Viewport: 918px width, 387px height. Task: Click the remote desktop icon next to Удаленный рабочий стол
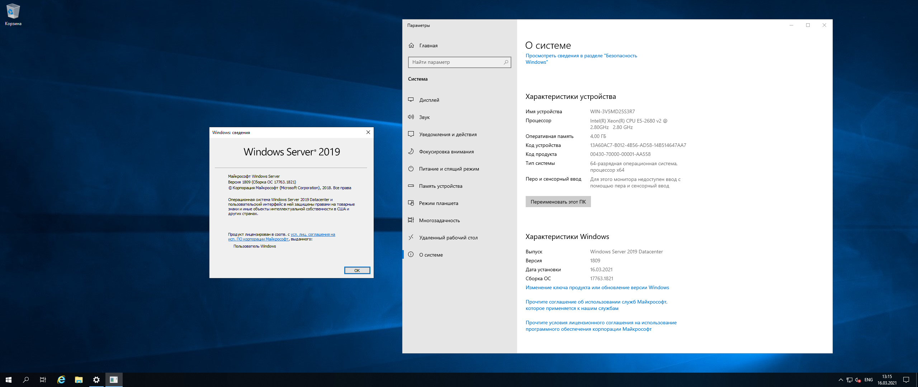pos(411,237)
